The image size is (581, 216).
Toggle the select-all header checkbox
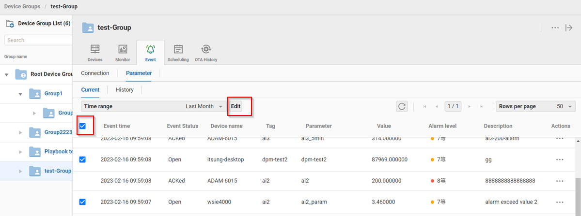point(82,126)
